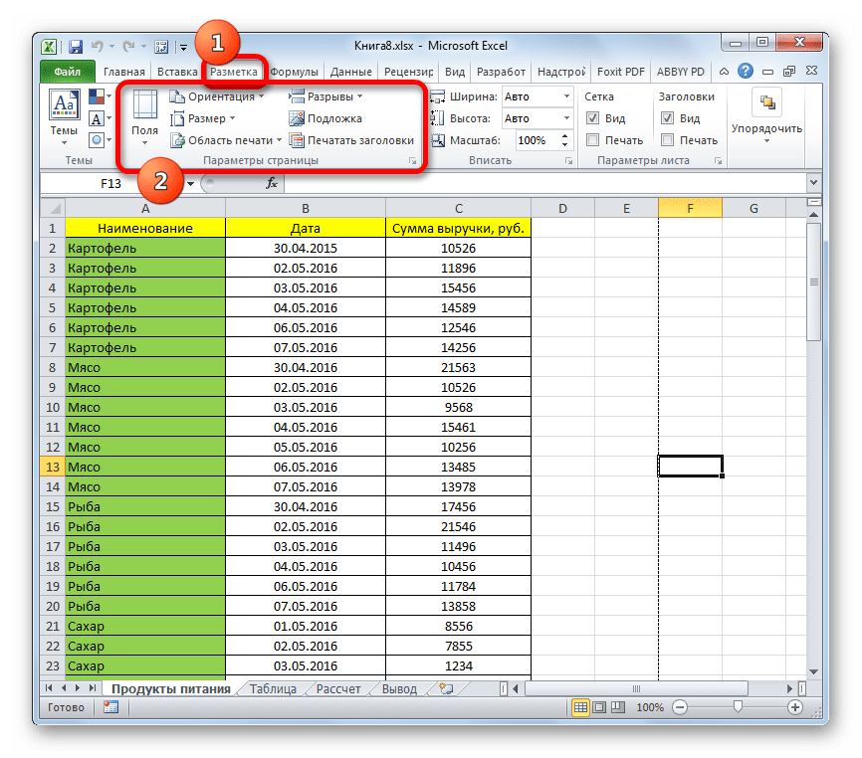Open the Ширина width combo box
This screenshot has height=758, width=862.
538,96
